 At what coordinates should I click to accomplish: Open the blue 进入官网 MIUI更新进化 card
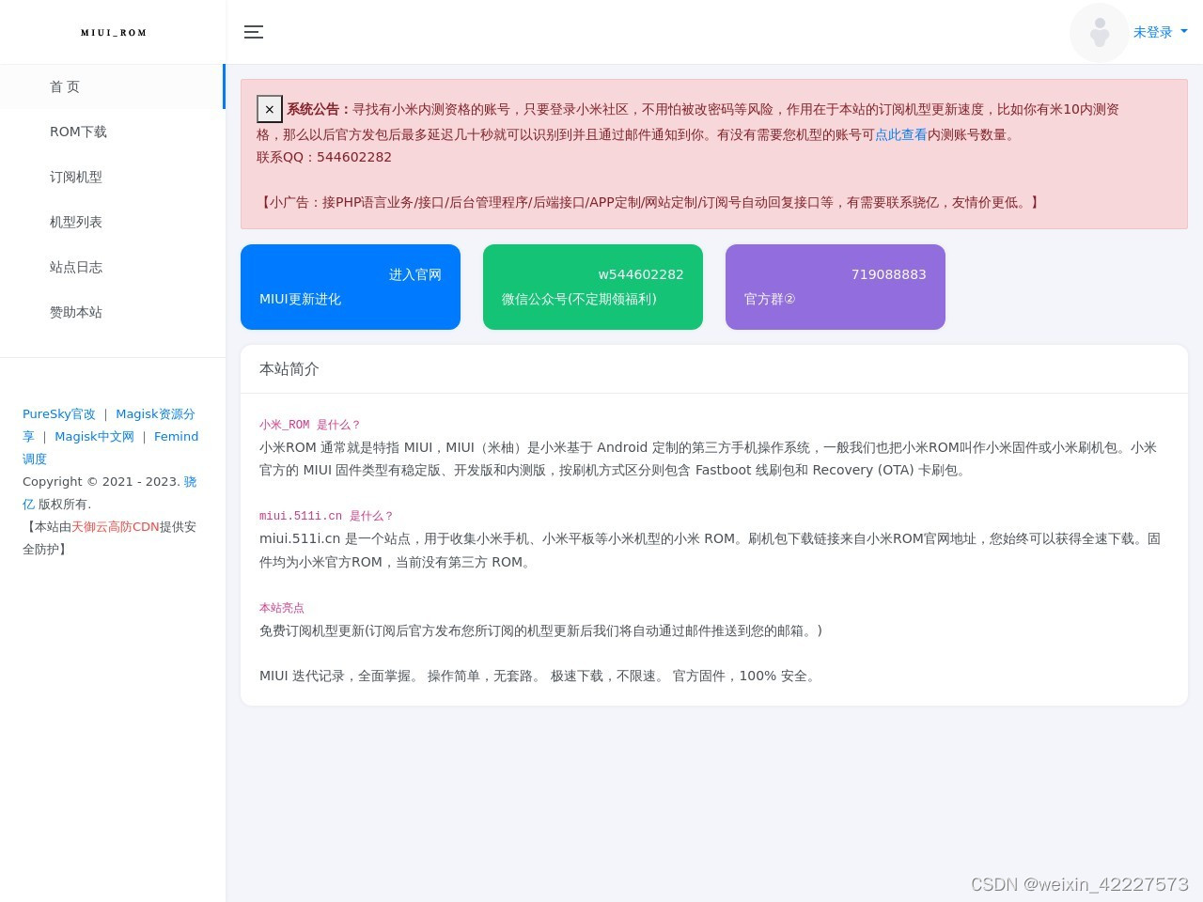click(x=351, y=287)
